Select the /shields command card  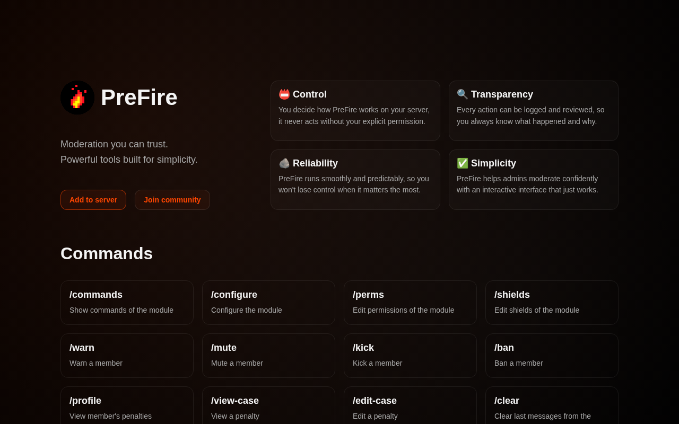tap(552, 303)
